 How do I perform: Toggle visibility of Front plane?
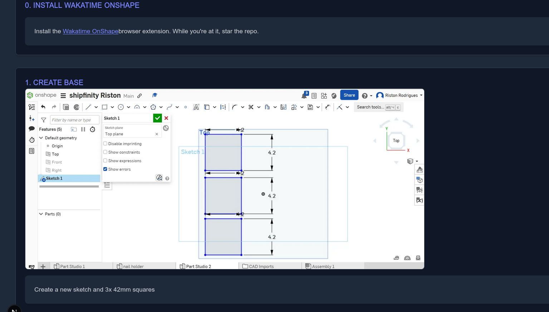[x=48, y=162]
